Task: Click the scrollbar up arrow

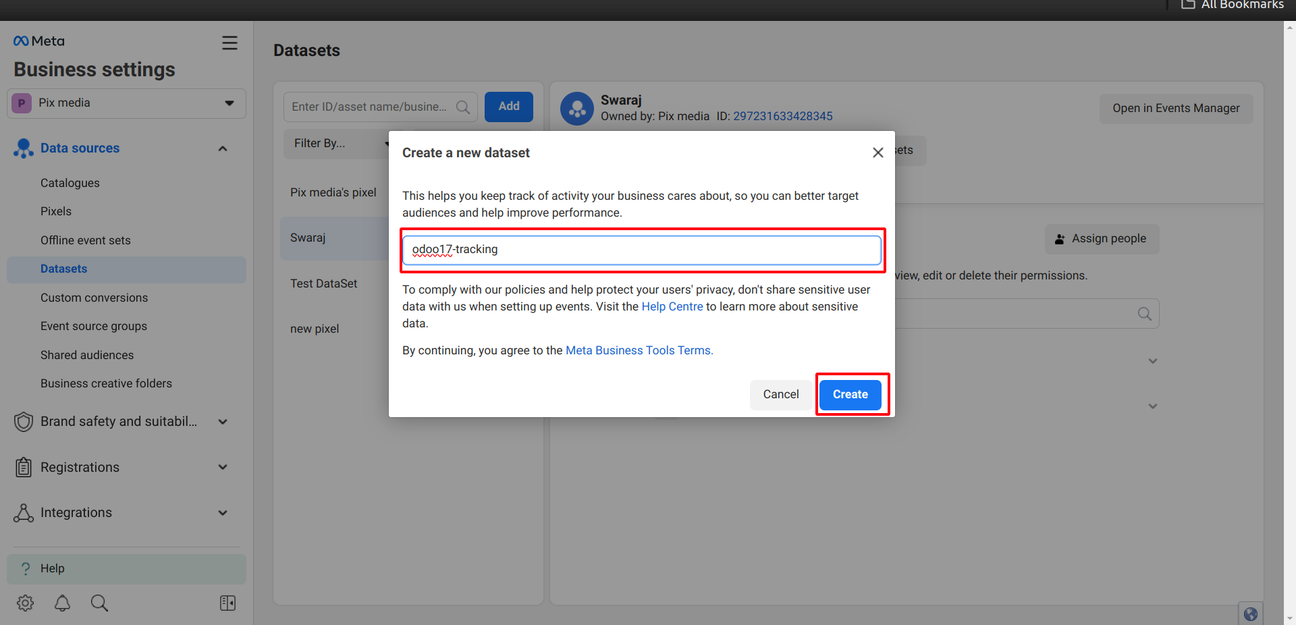Action: coord(1290,28)
